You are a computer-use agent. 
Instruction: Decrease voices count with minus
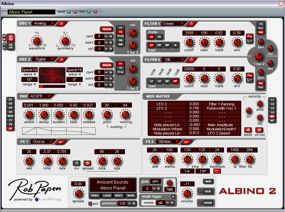pos(168,203)
